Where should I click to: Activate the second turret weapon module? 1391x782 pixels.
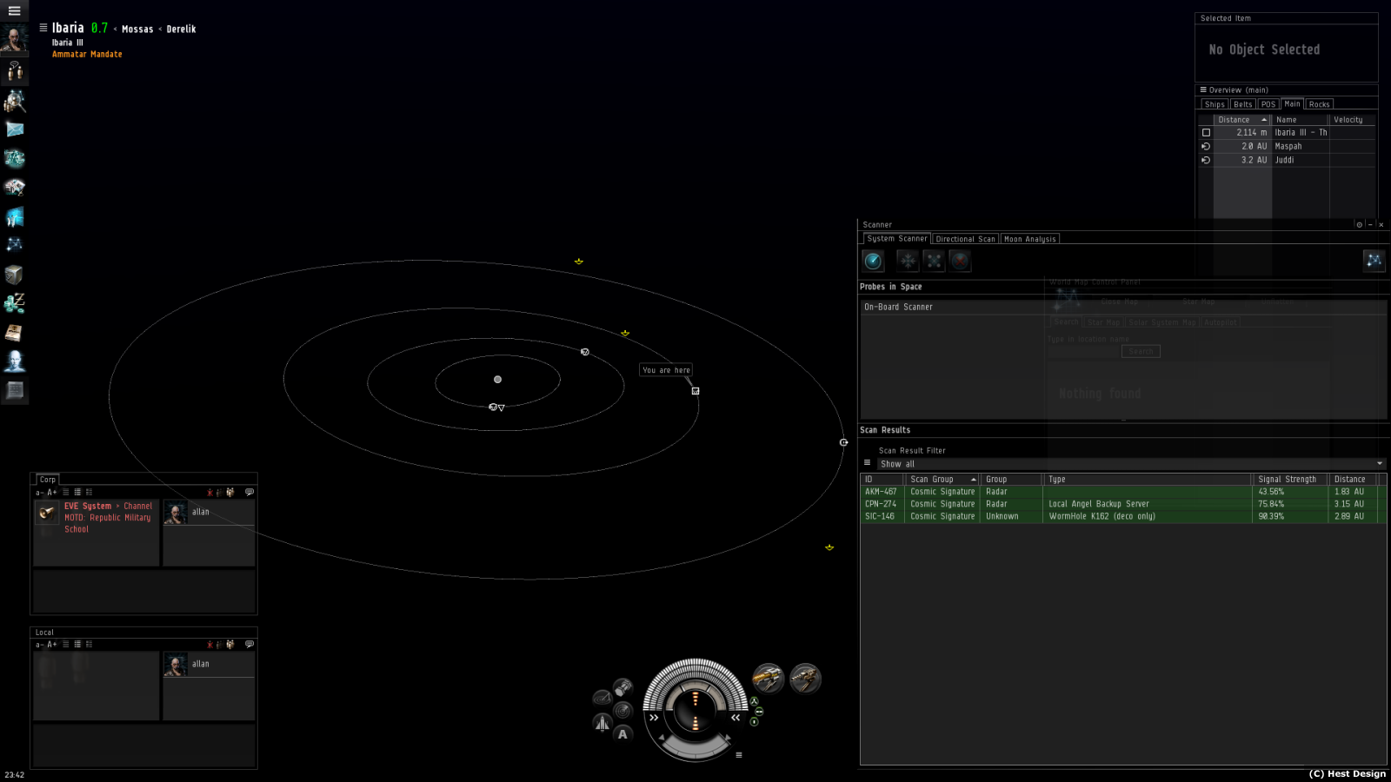click(805, 678)
